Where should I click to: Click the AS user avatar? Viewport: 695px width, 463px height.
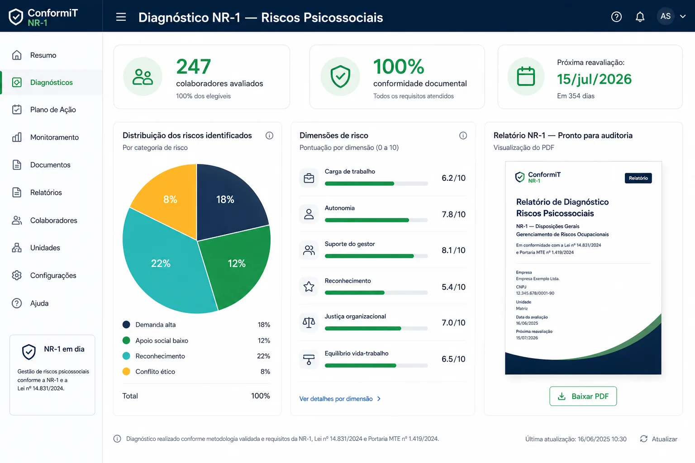coord(666,16)
